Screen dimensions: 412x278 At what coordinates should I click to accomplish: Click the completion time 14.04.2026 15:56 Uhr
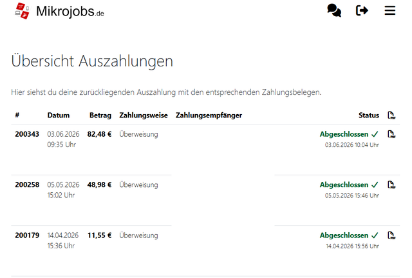point(353,246)
